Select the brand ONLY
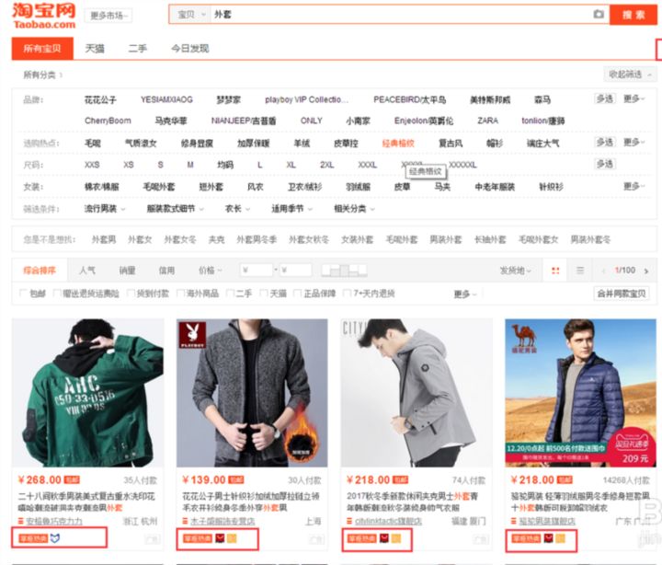The image size is (662, 565). [311, 121]
